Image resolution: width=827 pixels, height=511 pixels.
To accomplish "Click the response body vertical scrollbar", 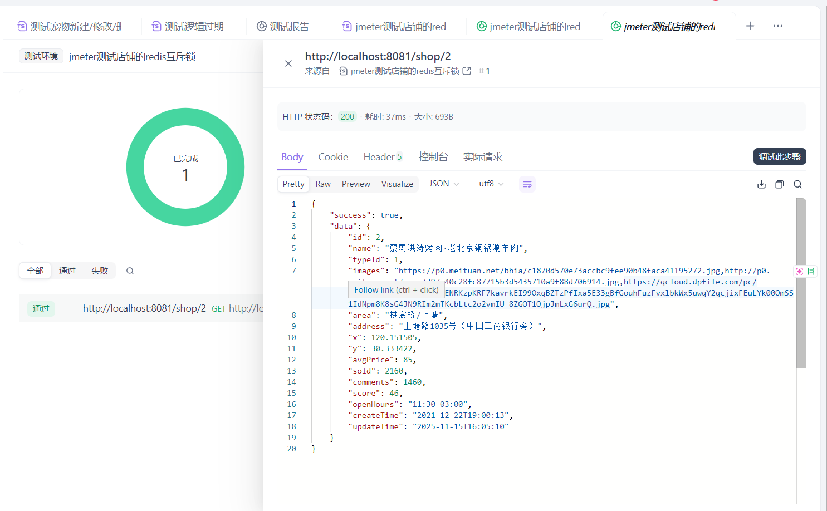I will pyautogui.click(x=801, y=283).
